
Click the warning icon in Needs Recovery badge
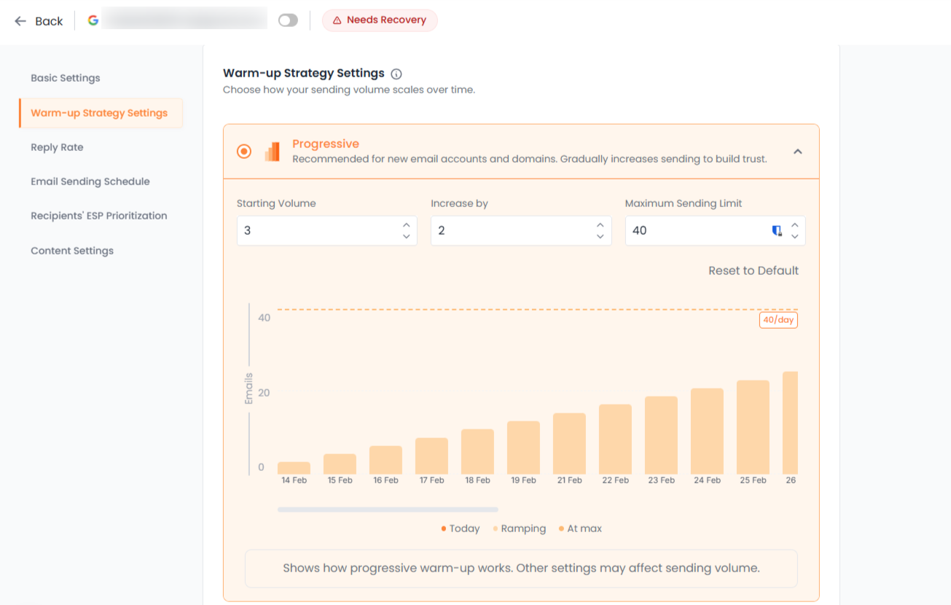pyautogui.click(x=337, y=20)
